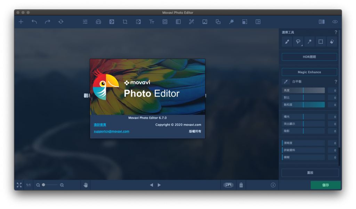Click the 對比 contrast slider
This screenshot has height=209, width=356.
[303, 98]
